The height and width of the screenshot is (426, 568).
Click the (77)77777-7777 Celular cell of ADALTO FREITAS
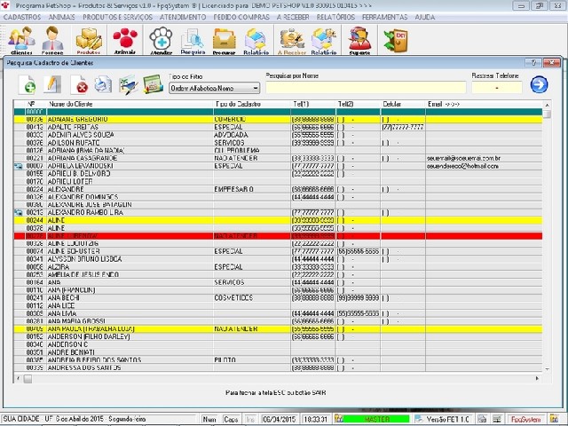tap(403, 127)
